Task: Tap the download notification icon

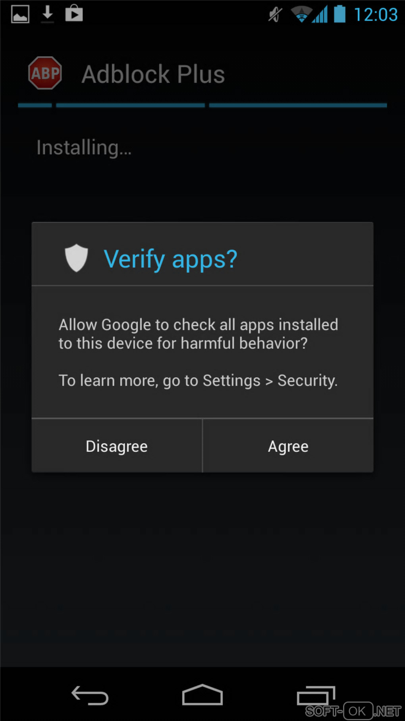Action: (x=47, y=14)
